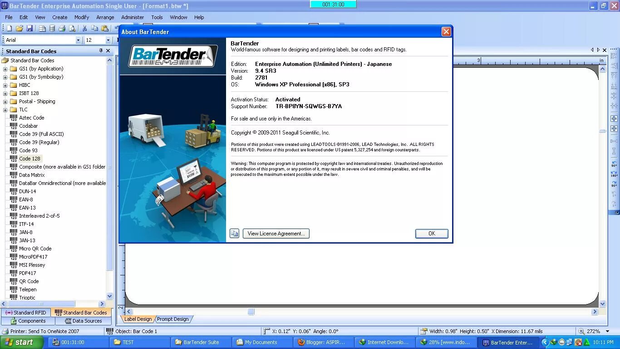Choose the Aztec Code barcode icon
Viewport: 620px width, 349px height.
coord(14,118)
